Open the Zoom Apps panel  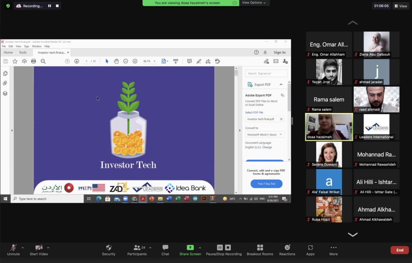pos(310,250)
